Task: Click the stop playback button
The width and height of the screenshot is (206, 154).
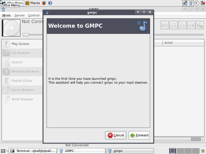Action: 174,25
